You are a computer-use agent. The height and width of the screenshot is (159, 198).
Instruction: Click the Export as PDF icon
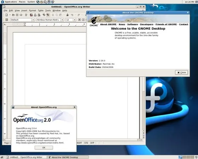pyautogui.click(x=31, y=15)
